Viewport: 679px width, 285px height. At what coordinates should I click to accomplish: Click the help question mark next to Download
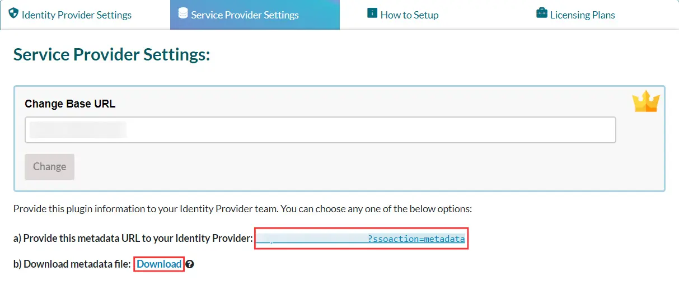pos(190,264)
